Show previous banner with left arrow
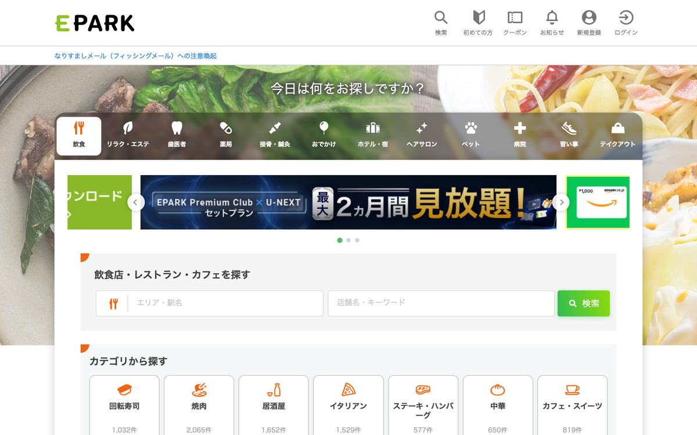 (x=136, y=202)
